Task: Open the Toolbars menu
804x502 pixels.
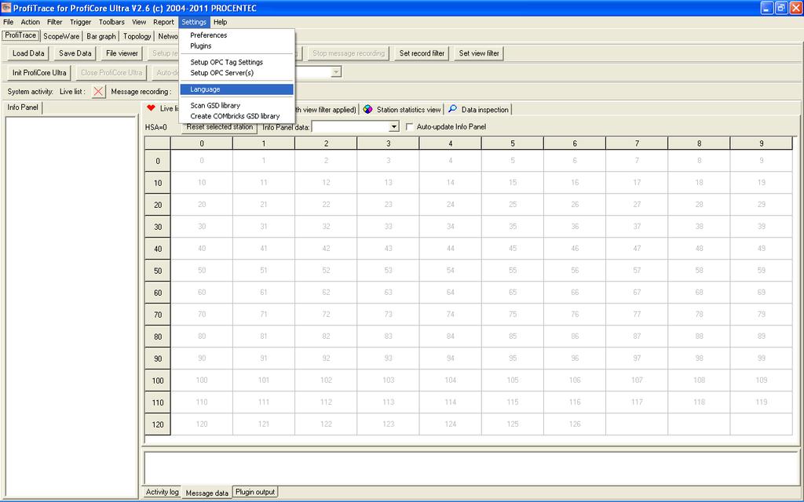Action: pos(111,22)
